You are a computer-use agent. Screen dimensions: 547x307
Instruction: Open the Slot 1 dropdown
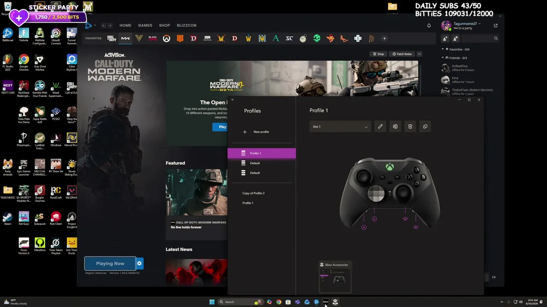[340, 127]
